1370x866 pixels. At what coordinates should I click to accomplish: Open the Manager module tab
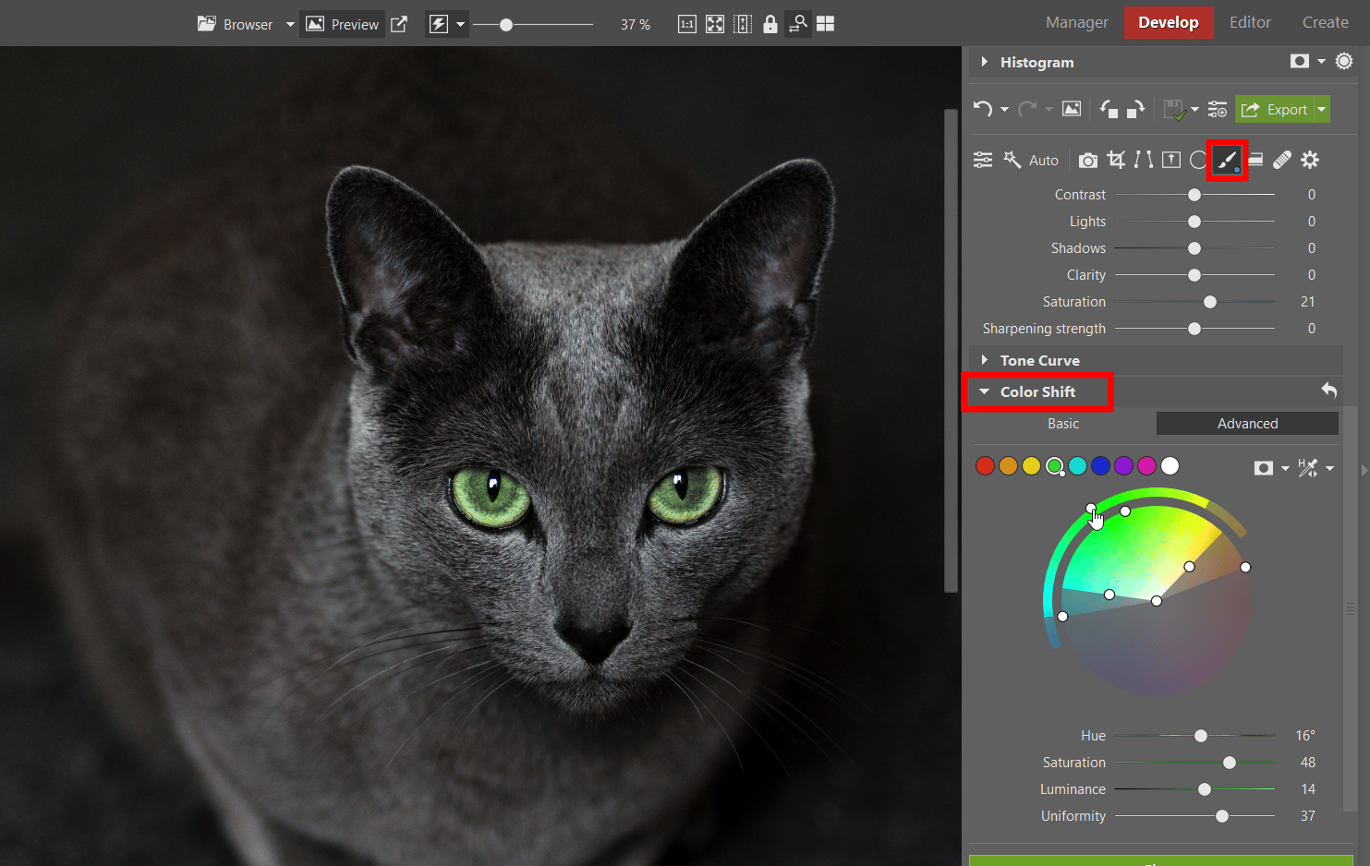click(1076, 22)
